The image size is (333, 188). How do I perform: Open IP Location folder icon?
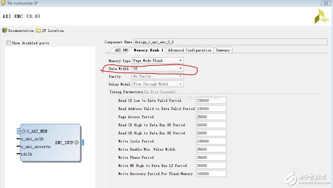click(x=38, y=30)
